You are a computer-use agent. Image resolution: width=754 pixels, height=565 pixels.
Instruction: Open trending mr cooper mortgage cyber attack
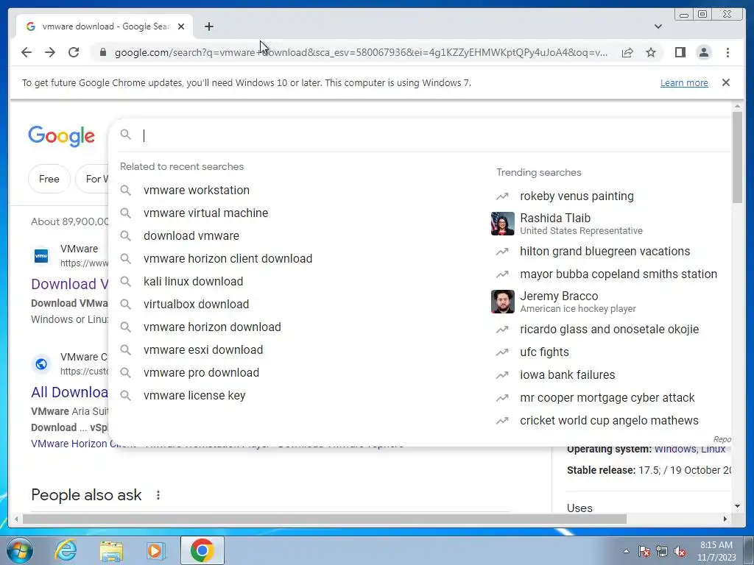(x=607, y=398)
